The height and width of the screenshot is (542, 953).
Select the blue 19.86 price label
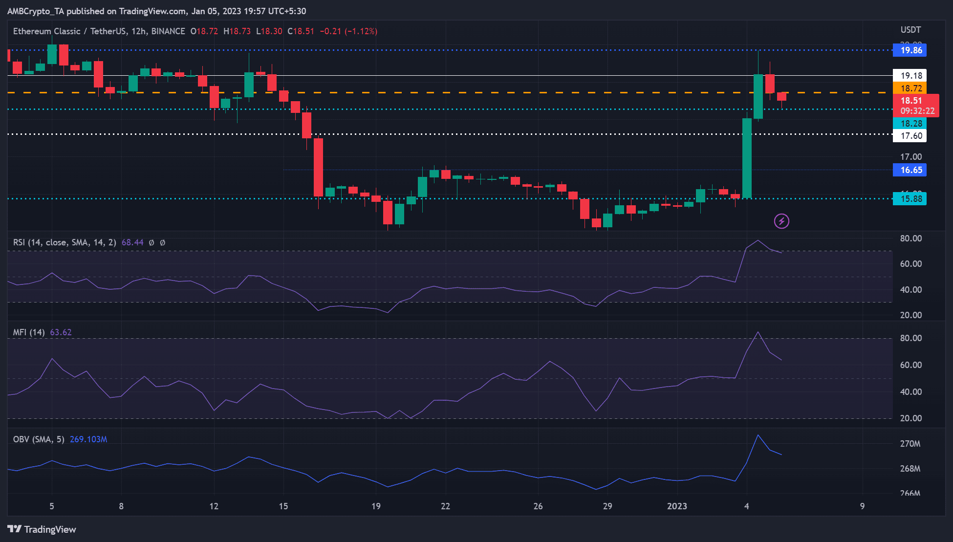pos(910,50)
